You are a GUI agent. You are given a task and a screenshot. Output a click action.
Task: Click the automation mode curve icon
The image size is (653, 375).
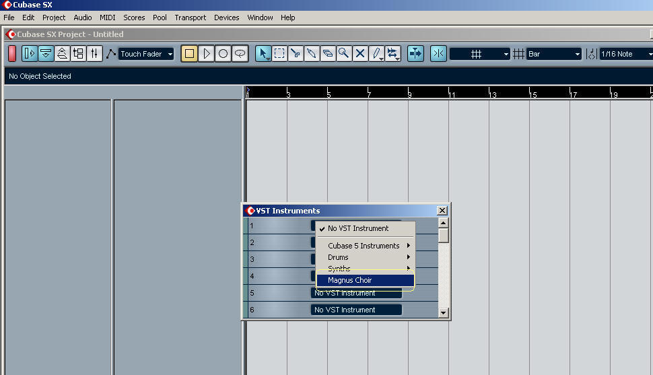click(111, 54)
